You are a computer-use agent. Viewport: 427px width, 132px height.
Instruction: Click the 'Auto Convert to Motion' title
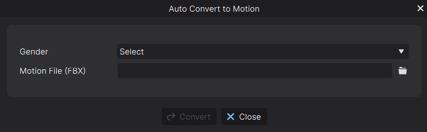[214, 9]
